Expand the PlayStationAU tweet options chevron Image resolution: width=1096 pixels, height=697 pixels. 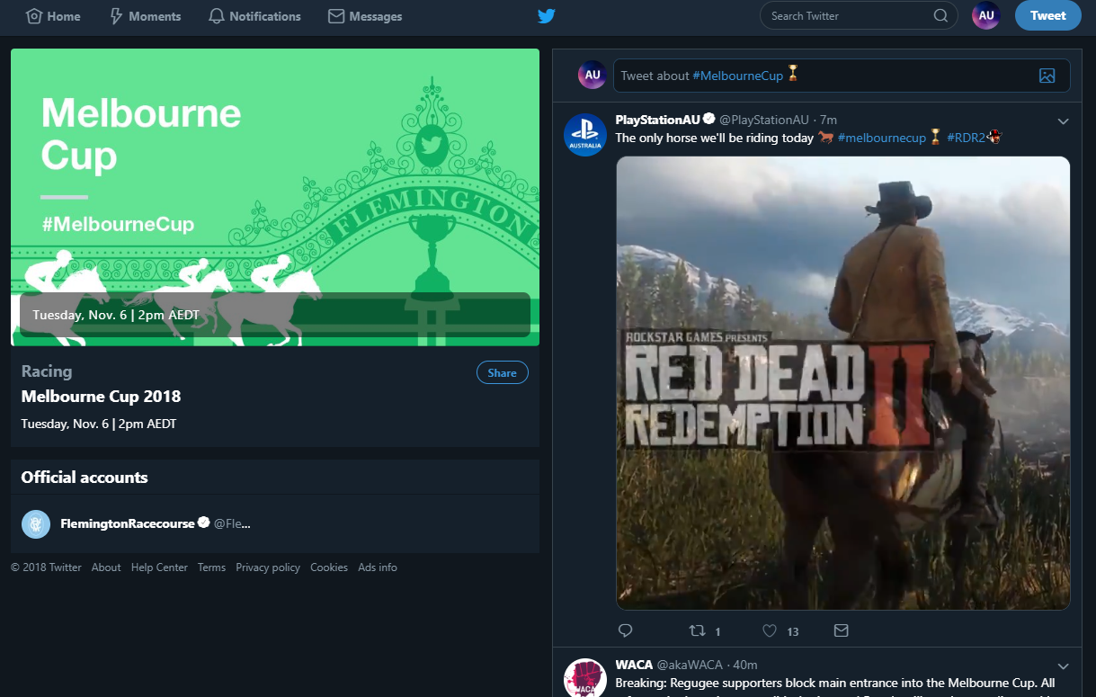coord(1063,121)
